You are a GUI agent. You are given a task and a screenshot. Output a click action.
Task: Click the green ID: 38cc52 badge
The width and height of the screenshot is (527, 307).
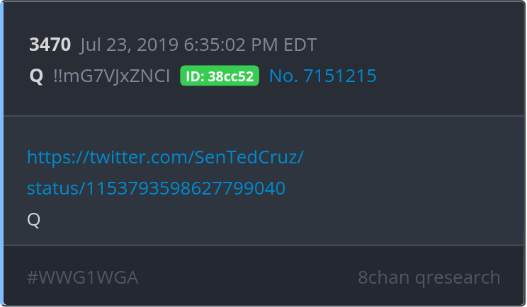pos(220,76)
